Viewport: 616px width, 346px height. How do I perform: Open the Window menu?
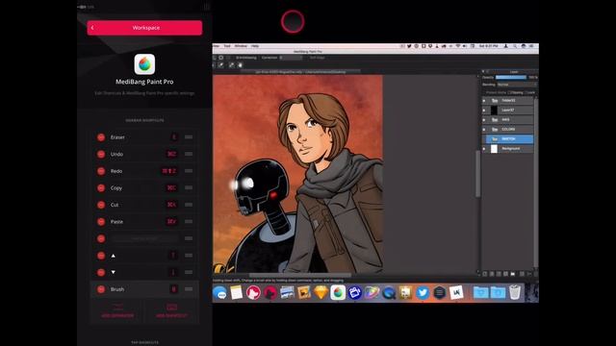[241, 46]
